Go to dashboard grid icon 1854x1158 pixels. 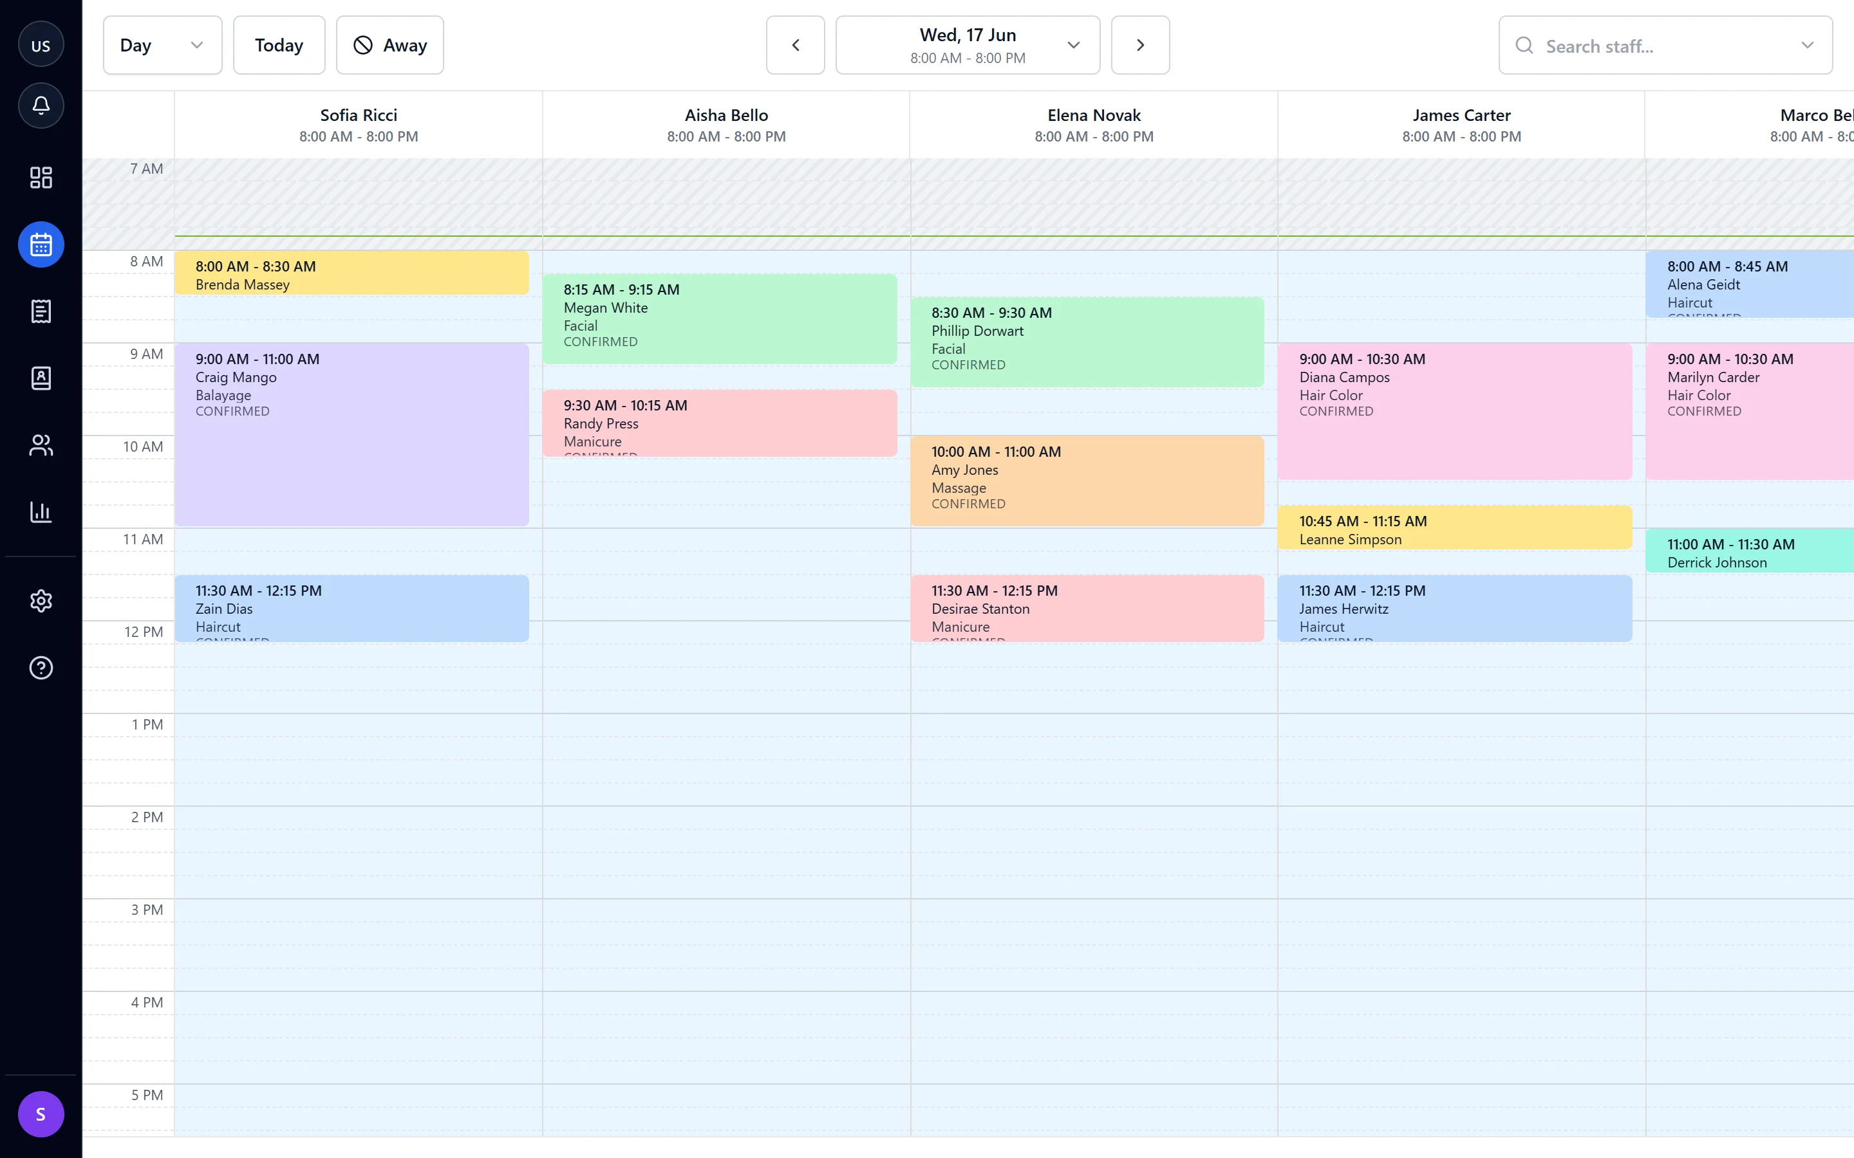click(x=41, y=178)
